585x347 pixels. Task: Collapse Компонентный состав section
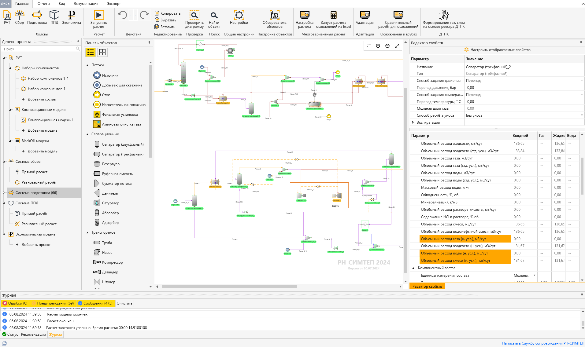(413, 268)
